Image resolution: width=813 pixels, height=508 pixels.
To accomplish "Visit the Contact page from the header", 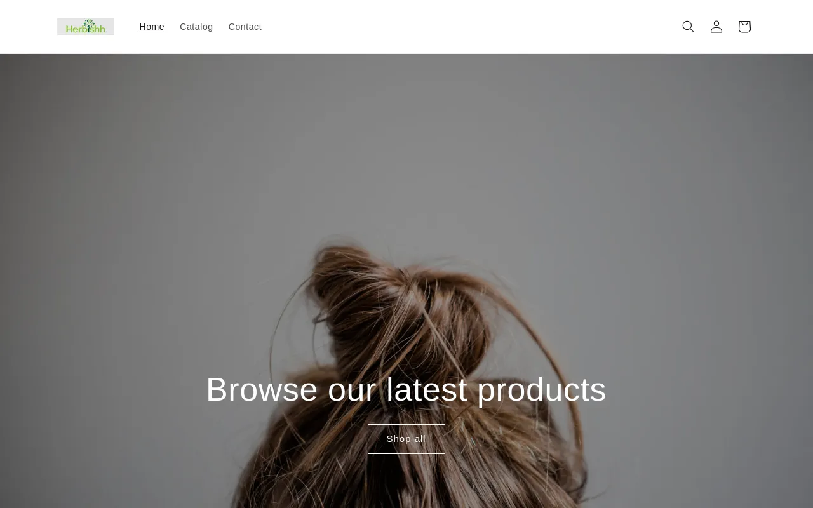I will tap(245, 27).
